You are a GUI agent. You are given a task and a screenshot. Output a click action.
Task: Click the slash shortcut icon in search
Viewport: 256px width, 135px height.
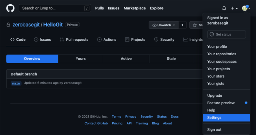[x=87, y=8]
